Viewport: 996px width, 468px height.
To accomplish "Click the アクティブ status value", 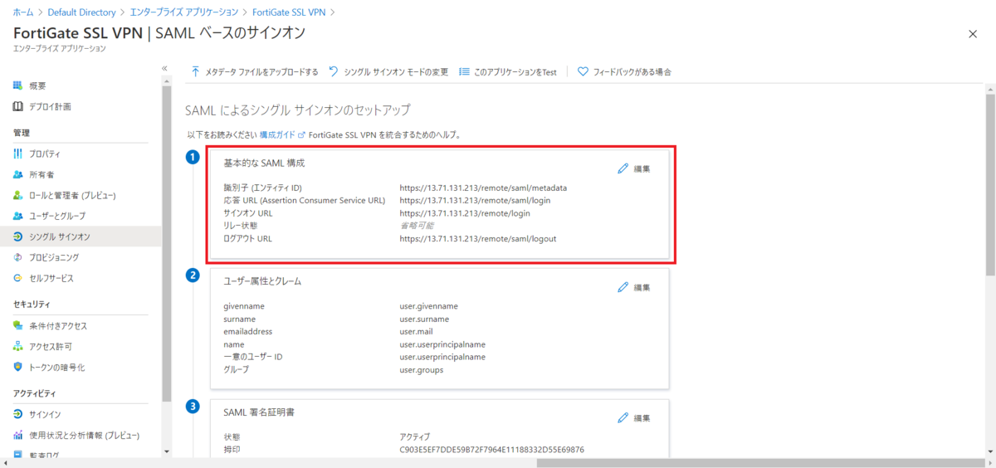I will (x=414, y=437).
